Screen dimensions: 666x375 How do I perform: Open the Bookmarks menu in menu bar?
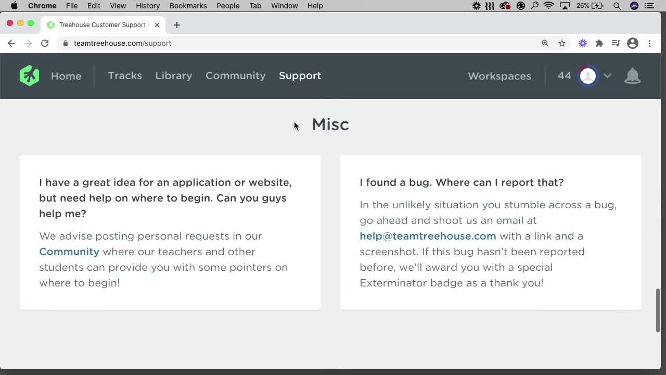pyautogui.click(x=188, y=6)
